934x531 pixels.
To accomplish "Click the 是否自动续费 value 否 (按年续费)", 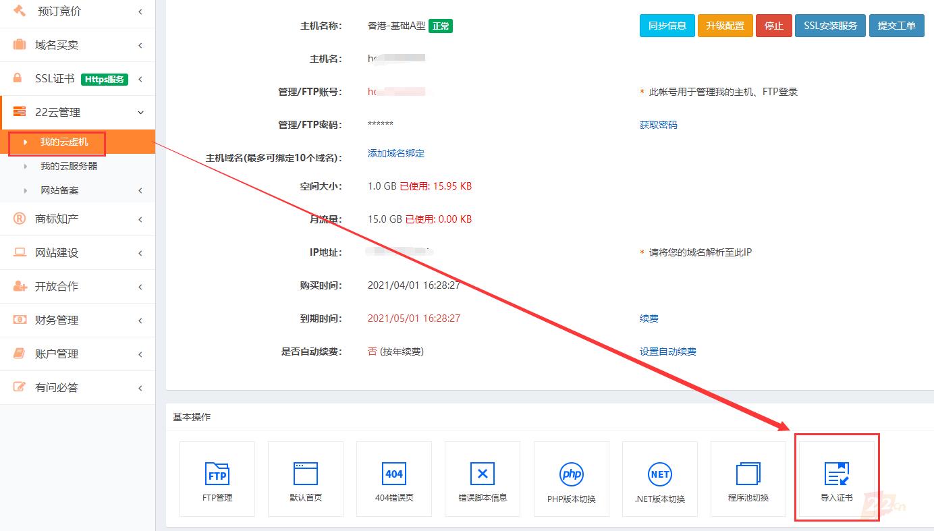I will 395,352.
